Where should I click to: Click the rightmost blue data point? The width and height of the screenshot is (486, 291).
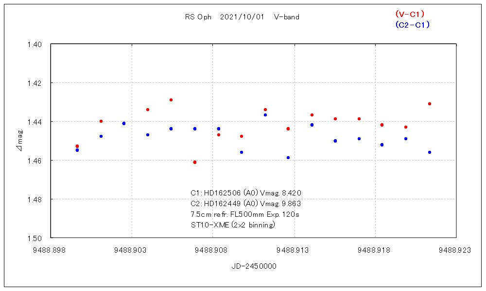430,152
